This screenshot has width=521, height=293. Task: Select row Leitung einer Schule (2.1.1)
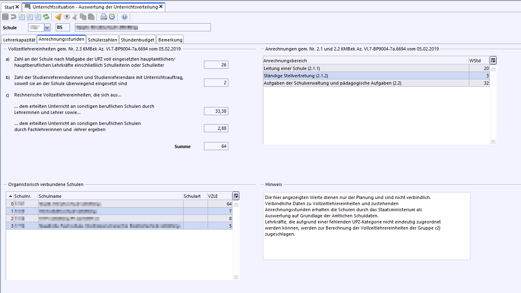(377, 68)
